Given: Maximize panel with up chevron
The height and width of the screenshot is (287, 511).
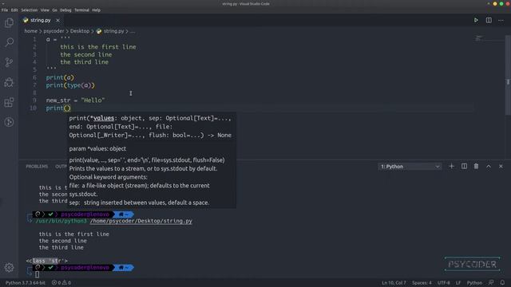Looking at the screenshot, I should pos(489,167).
